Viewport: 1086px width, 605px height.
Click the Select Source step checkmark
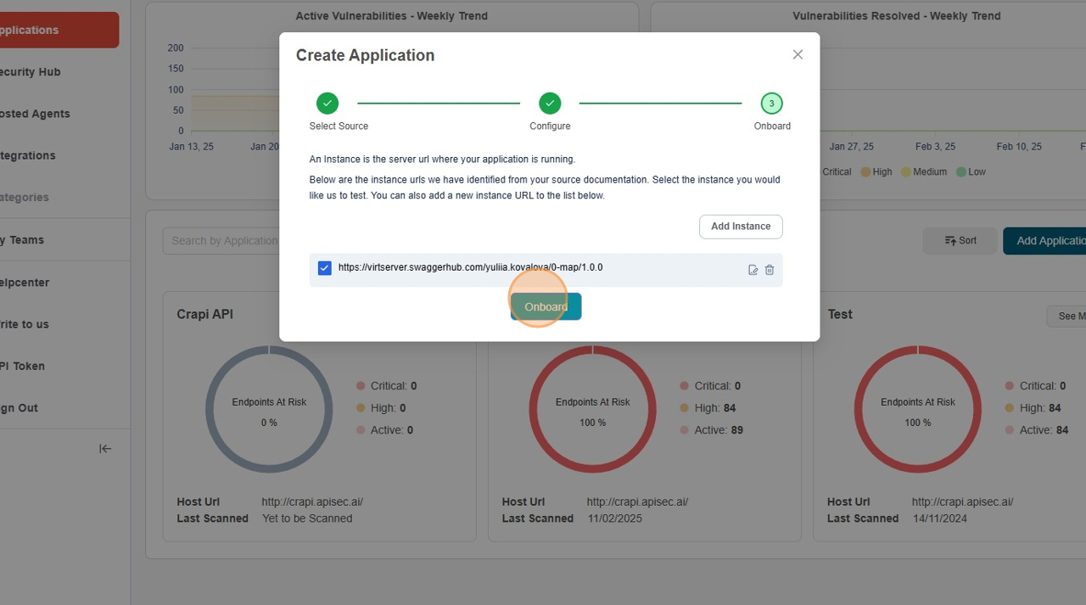327,104
